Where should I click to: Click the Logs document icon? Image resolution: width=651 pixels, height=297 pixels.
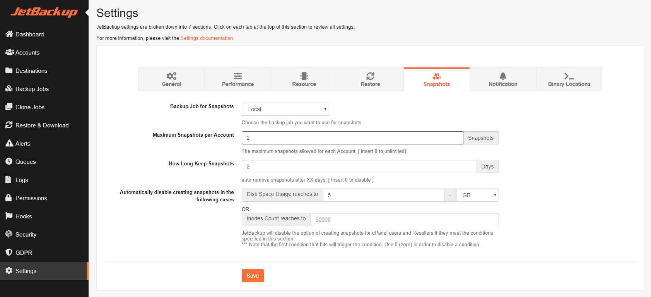[8, 180]
